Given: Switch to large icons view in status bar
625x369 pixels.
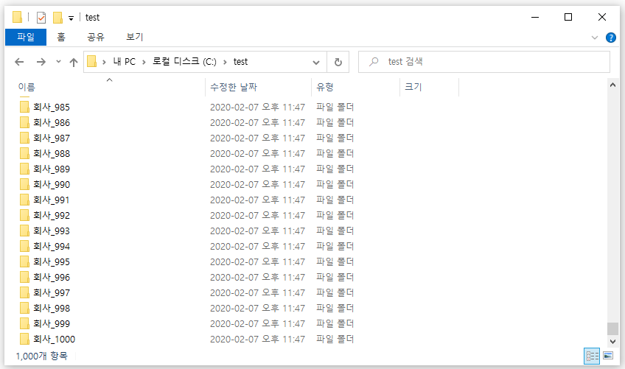Looking at the screenshot, I should coord(608,356).
